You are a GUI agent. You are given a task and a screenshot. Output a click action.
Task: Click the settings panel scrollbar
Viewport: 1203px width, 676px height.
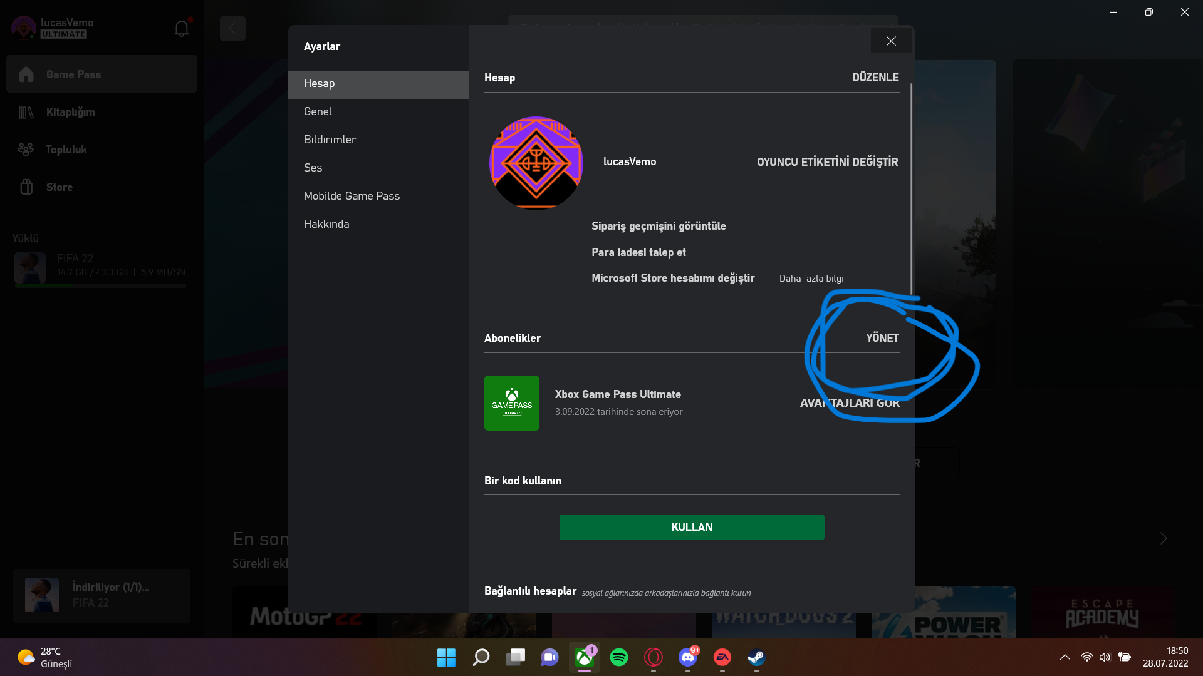tap(910, 188)
